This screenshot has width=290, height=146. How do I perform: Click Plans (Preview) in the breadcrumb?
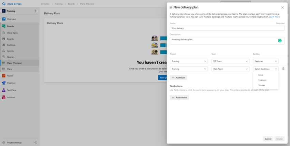[87, 4]
